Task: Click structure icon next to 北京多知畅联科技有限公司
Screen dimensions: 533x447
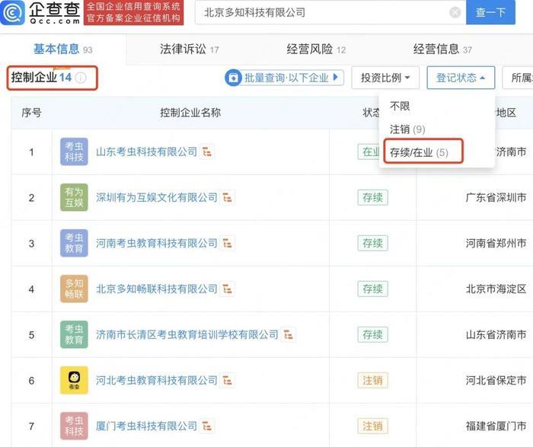Action: 228,289
